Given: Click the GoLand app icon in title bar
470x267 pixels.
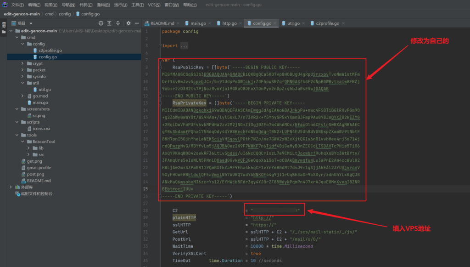Looking at the screenshot, I should click(5, 5).
